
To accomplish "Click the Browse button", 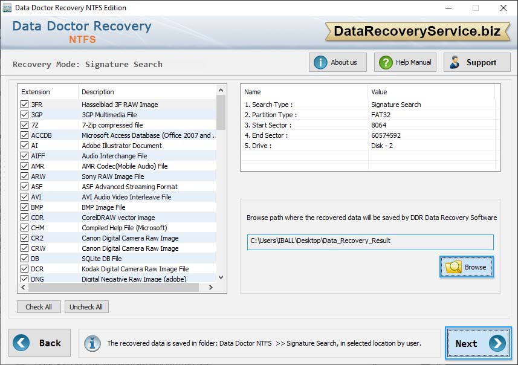I will tap(467, 266).
